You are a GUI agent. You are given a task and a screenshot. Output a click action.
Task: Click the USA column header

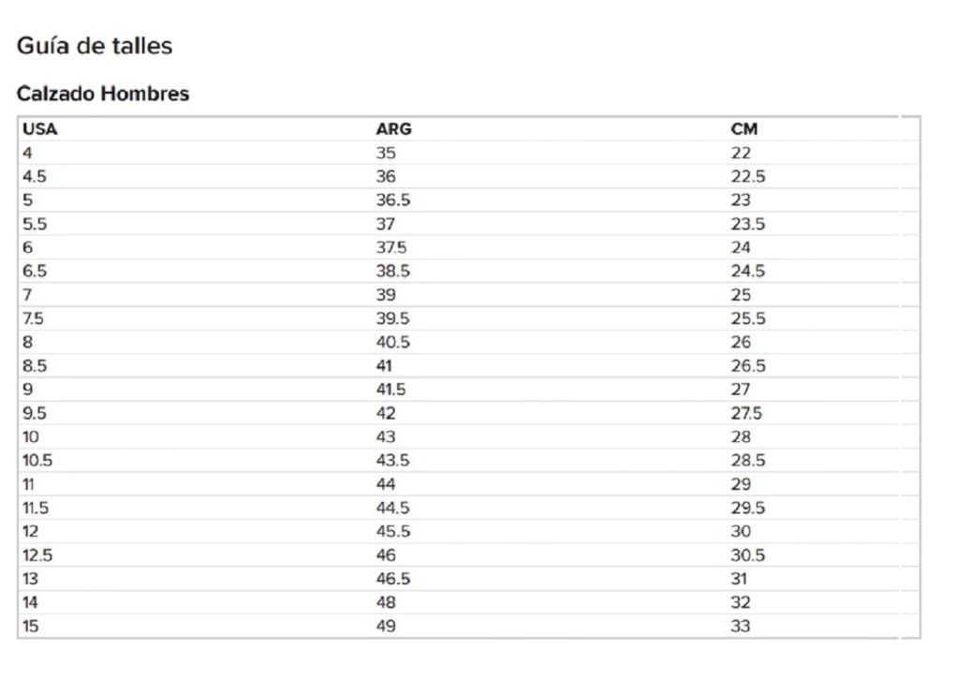(40, 129)
